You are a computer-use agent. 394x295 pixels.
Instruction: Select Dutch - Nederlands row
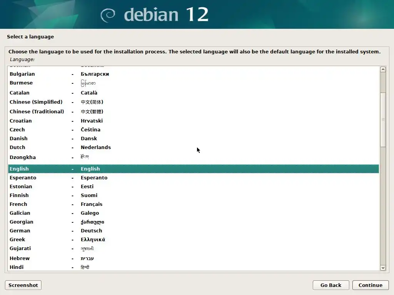193,147
